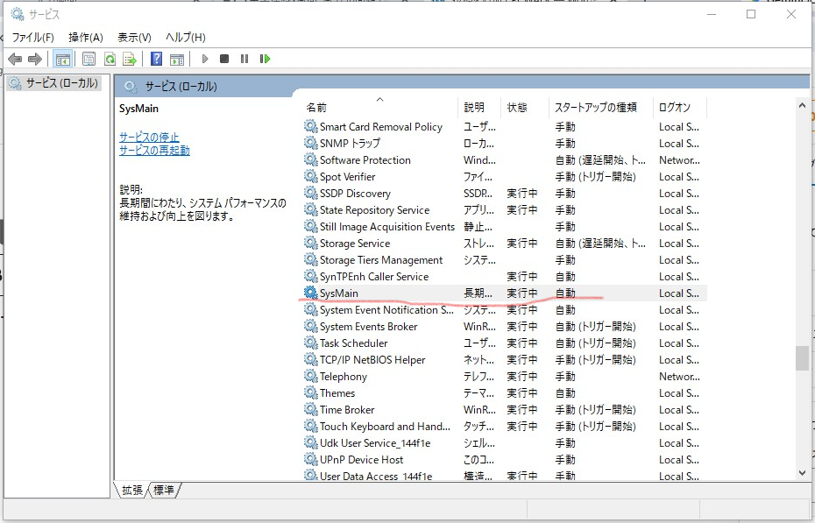Click the Back arrow toolbar icon

15,59
